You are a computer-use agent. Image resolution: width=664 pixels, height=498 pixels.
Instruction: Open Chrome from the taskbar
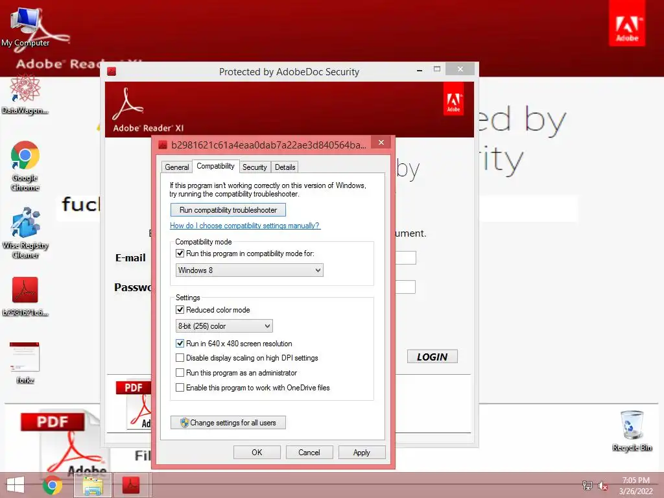[x=53, y=485]
